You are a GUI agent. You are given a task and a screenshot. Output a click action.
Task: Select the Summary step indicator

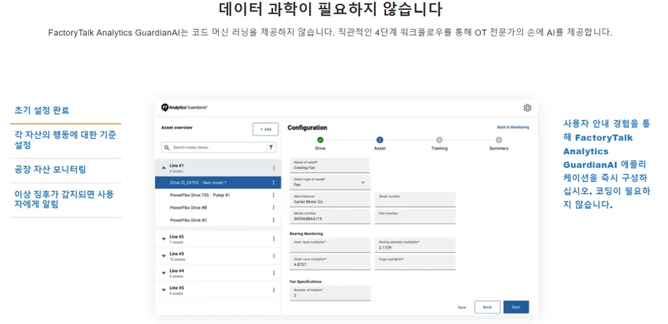pos(499,140)
